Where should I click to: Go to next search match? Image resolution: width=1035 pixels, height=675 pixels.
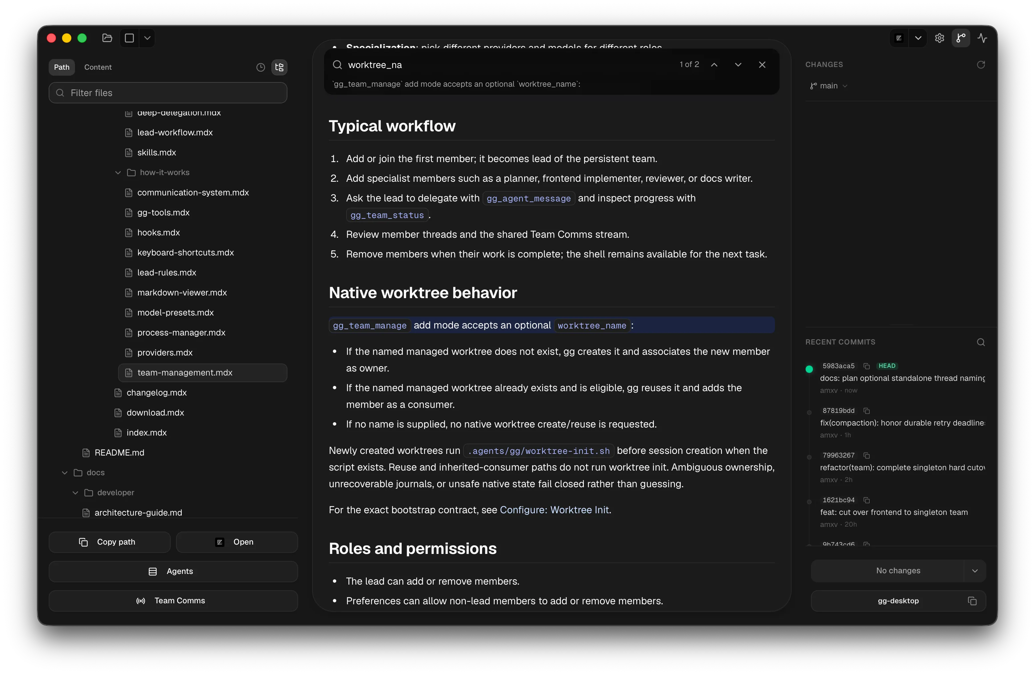[738, 65]
